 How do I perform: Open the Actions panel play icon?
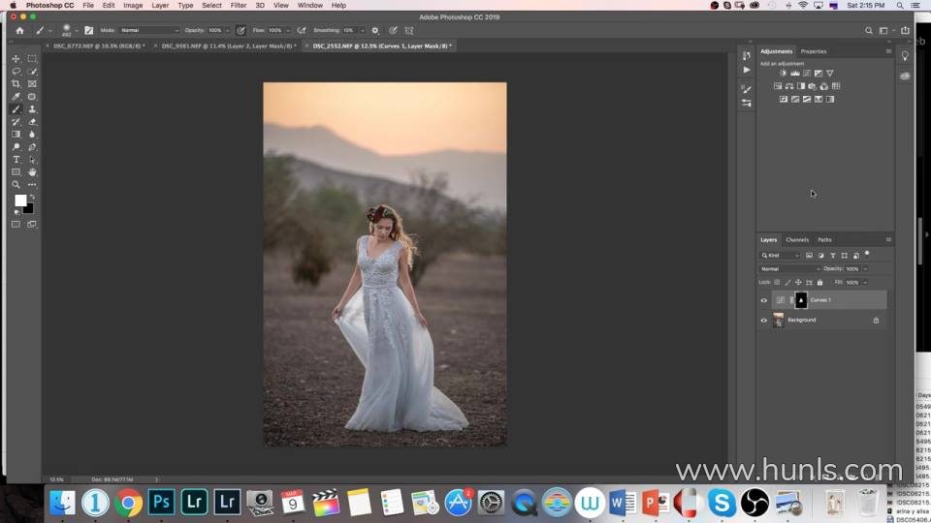(x=747, y=70)
